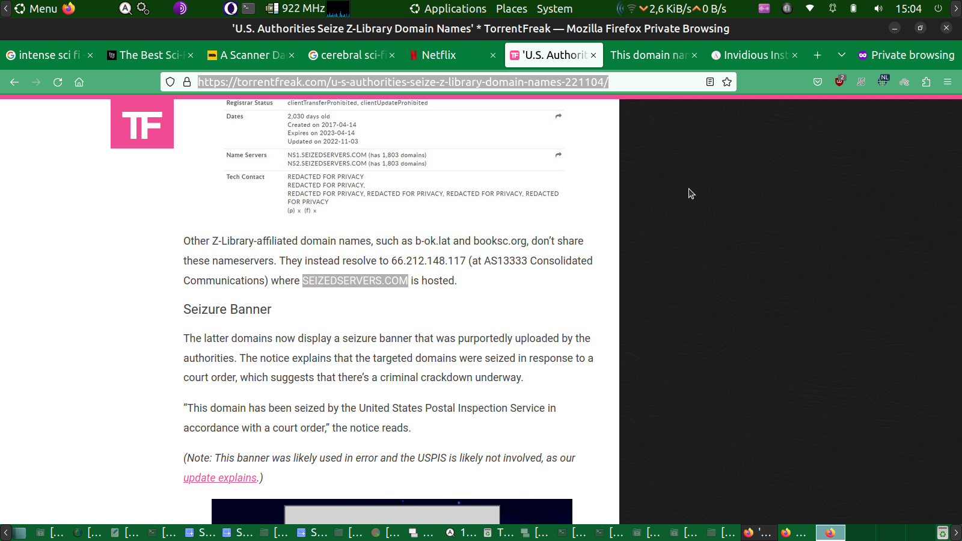This screenshot has height=541, width=962.
Task: Open the power and session menu
Action: pos(938,8)
